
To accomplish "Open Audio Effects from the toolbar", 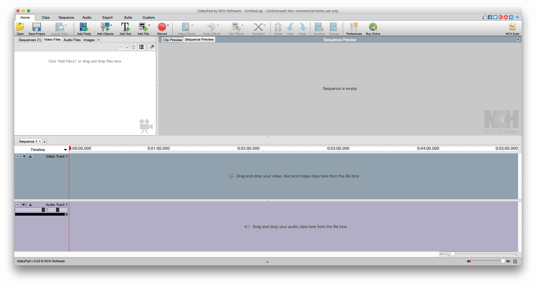I will coord(211,28).
